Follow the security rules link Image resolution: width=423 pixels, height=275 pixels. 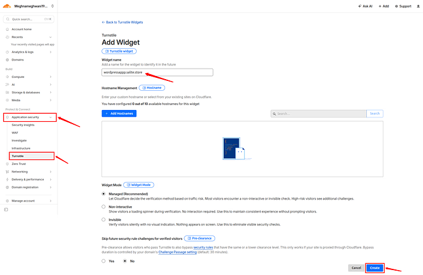203,247
